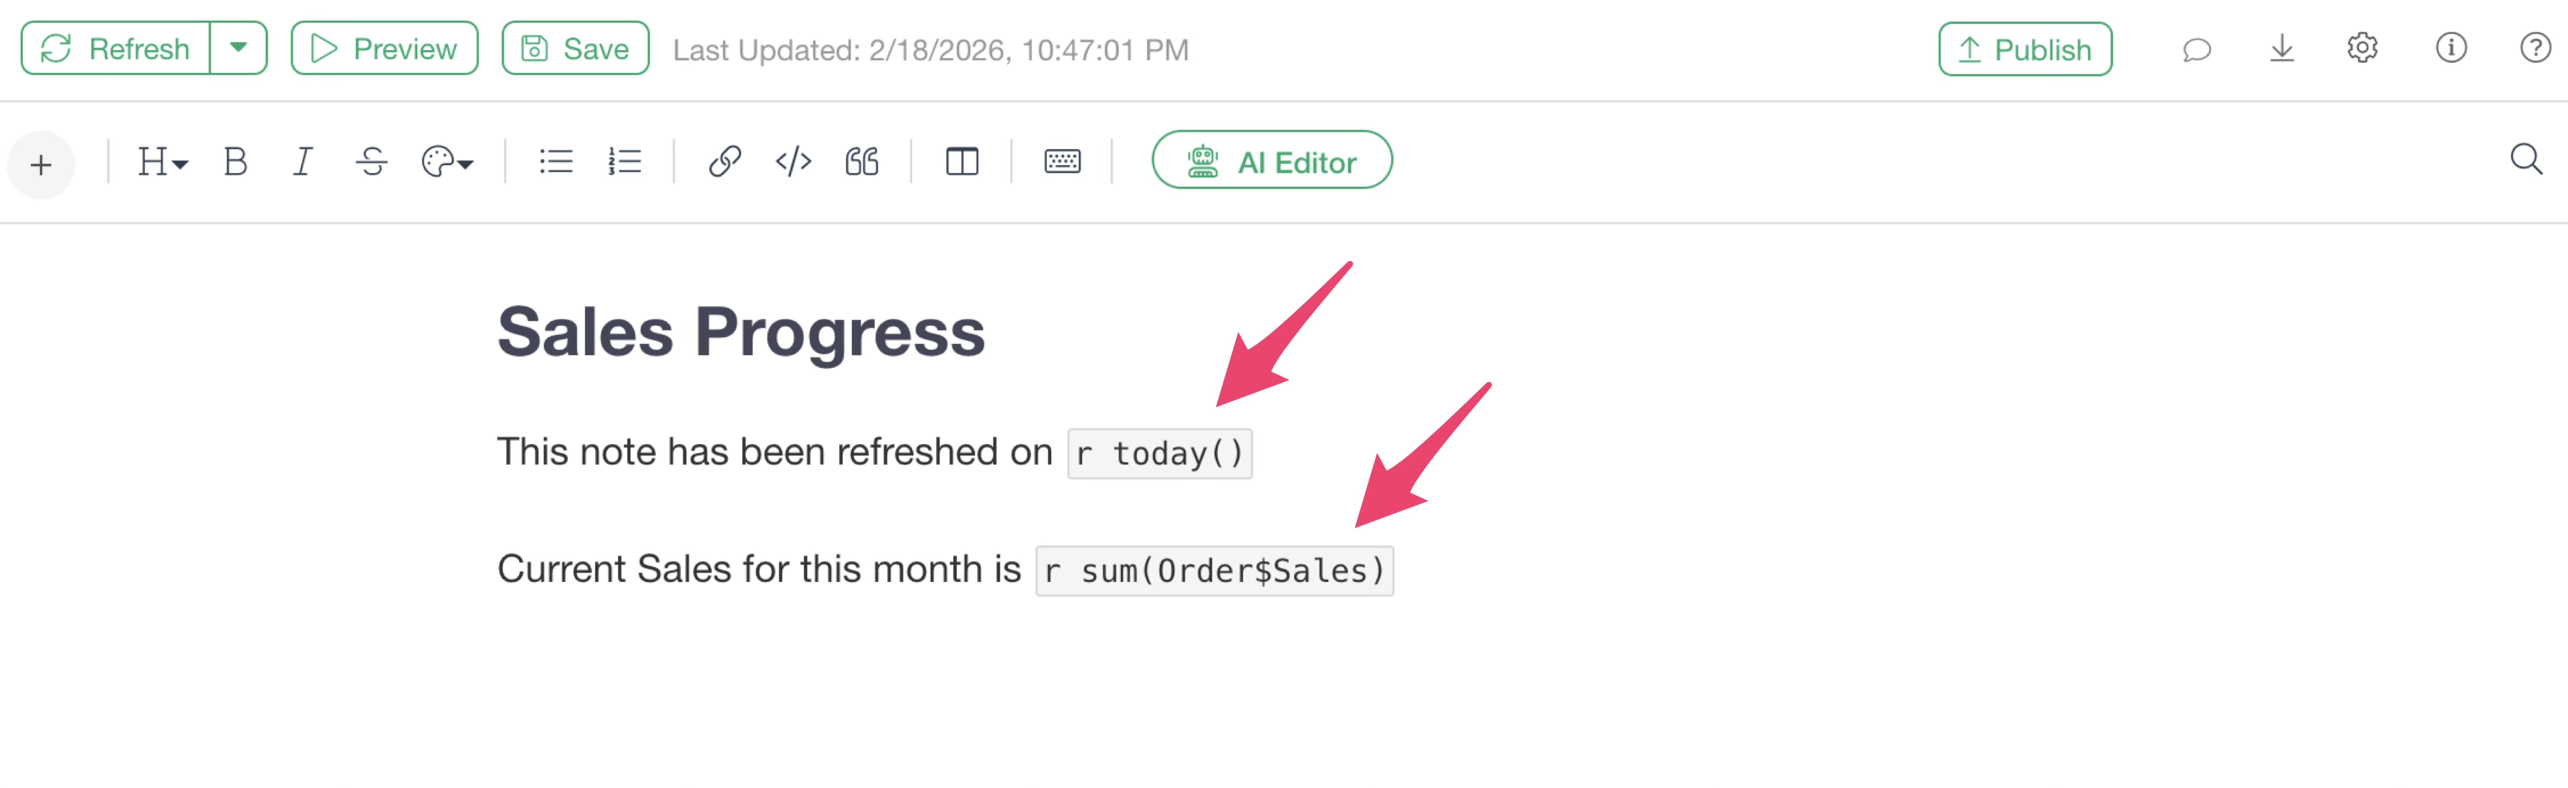The height and width of the screenshot is (788, 2568).
Task: Insert a hyperlink
Action: tap(724, 162)
